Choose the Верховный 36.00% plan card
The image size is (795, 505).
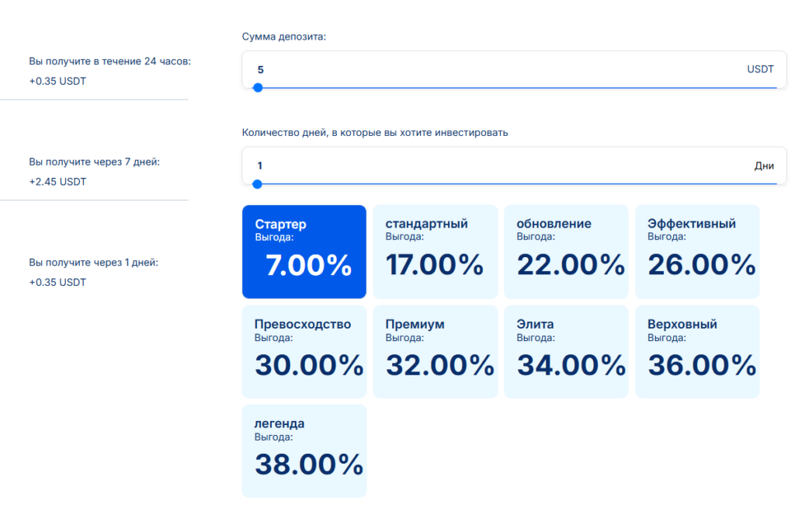coord(697,351)
